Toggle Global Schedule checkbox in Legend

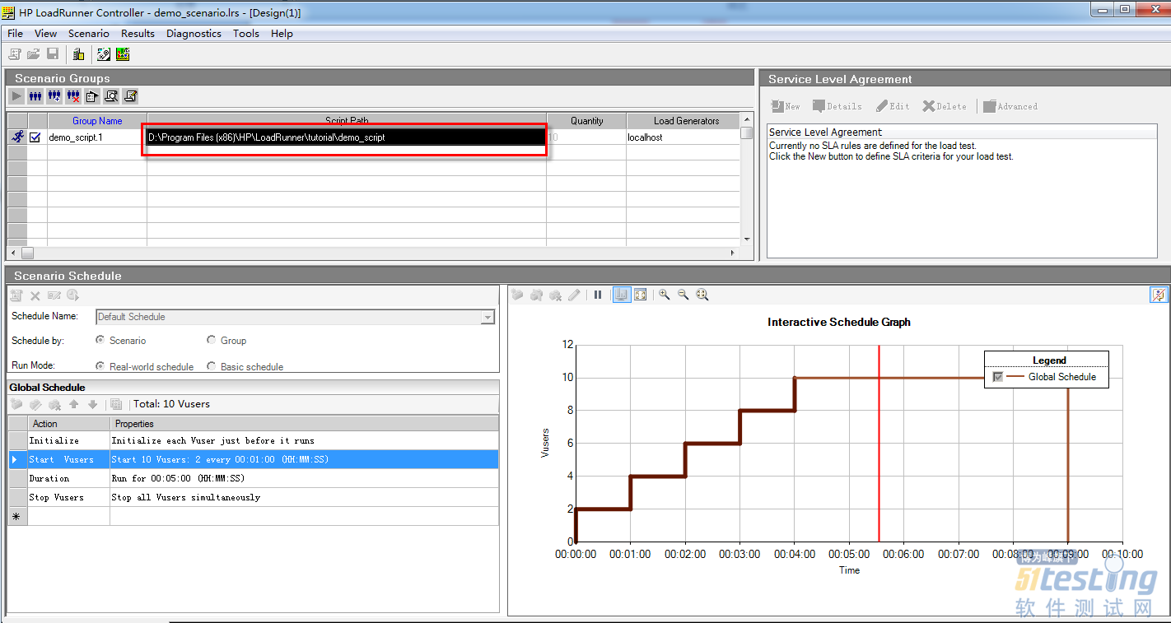coord(998,377)
